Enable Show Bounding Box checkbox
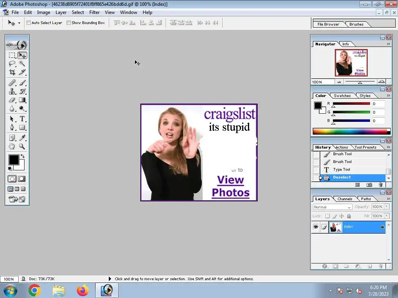 (68, 23)
